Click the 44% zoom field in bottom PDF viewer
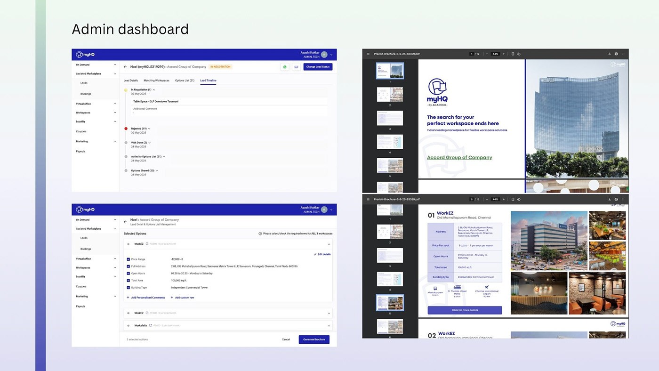This screenshot has height=371, width=659. point(495,199)
